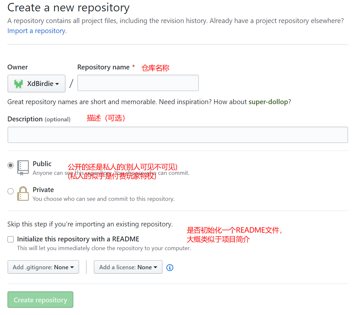Select the Public visibility radio button
This screenshot has width=353, height=315.
[x=10, y=165]
